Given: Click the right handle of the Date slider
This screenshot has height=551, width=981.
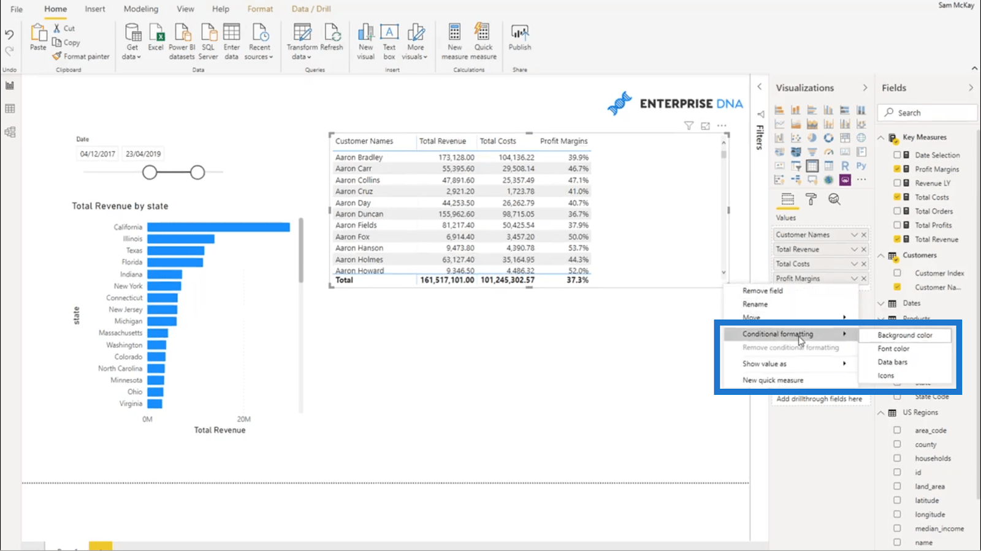Looking at the screenshot, I should (x=197, y=173).
